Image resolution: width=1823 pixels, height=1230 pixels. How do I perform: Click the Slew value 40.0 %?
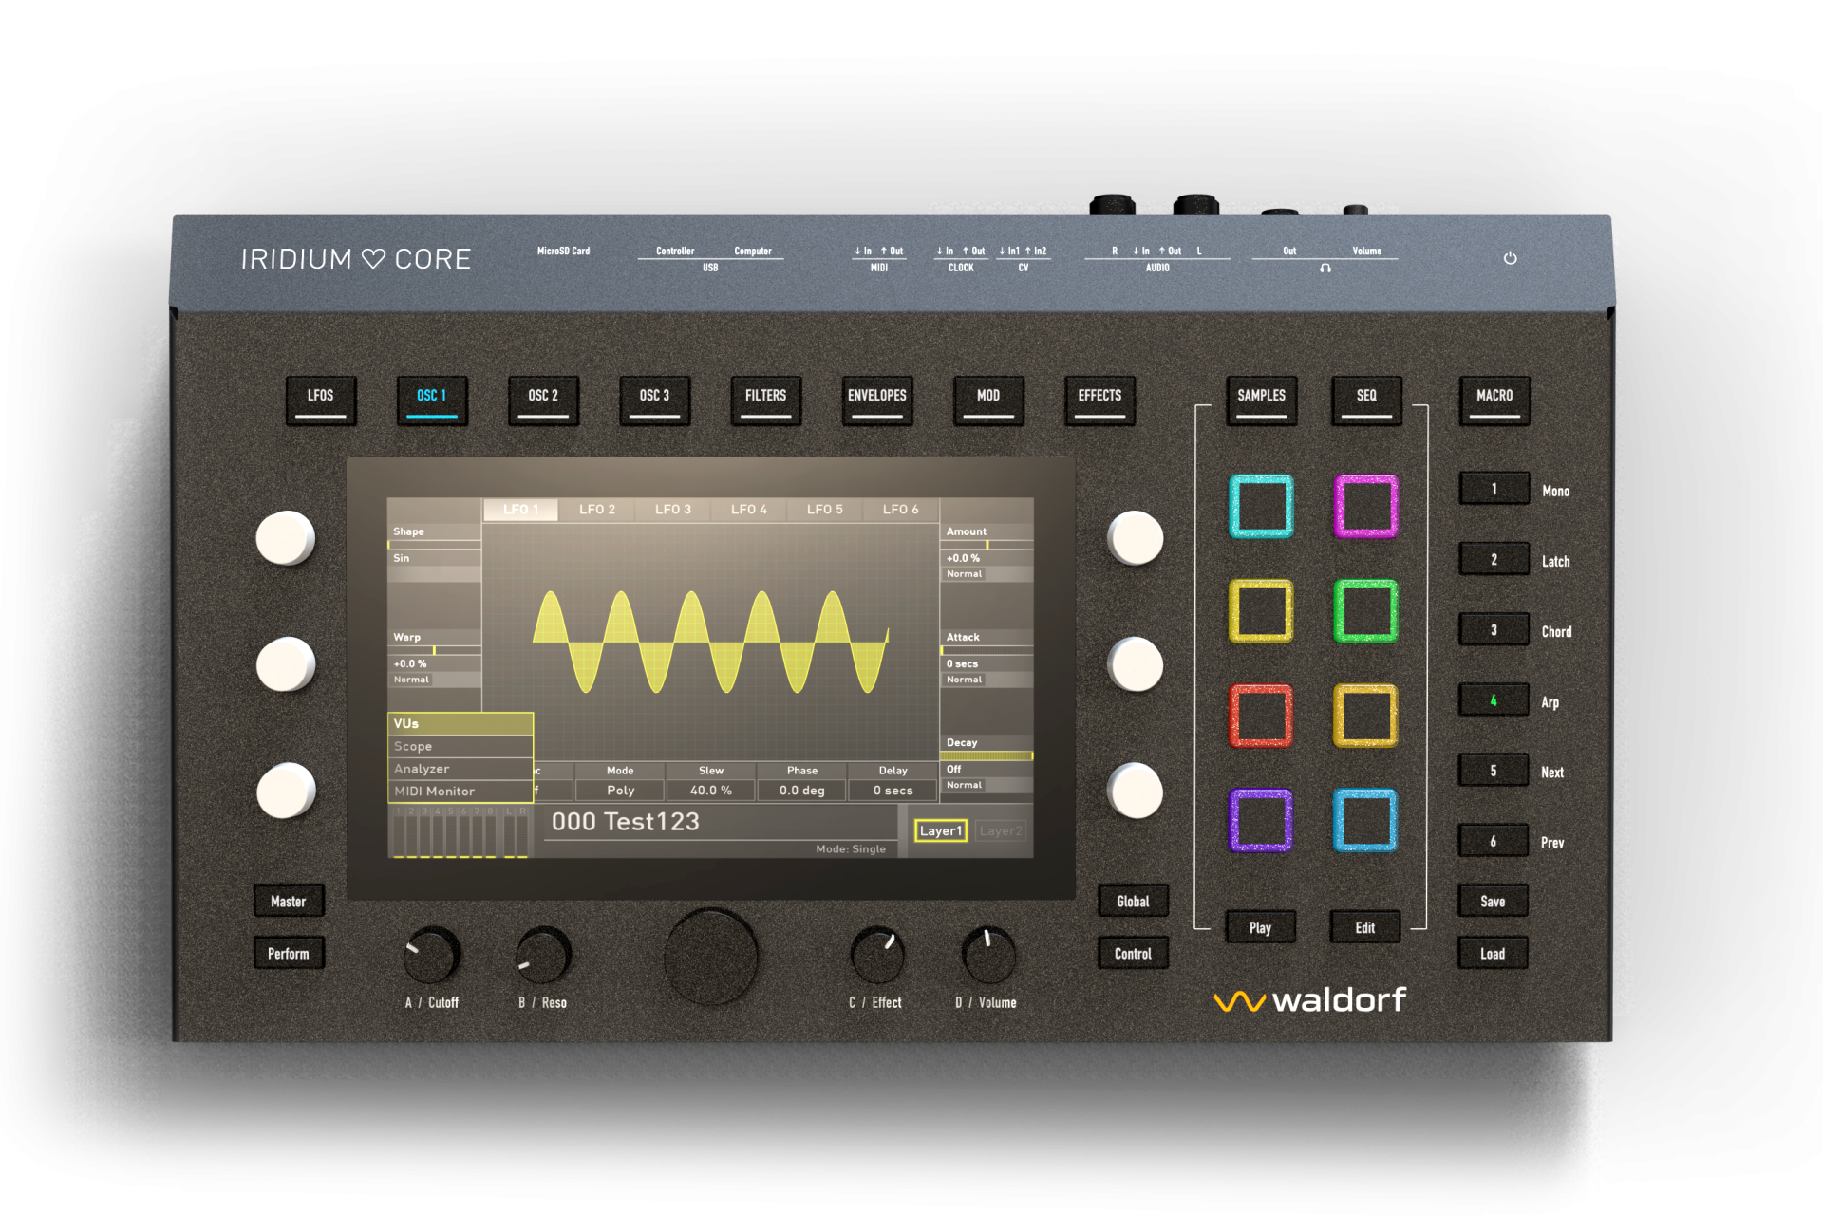711,790
